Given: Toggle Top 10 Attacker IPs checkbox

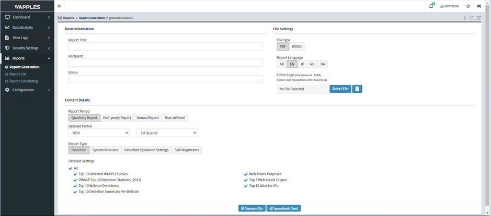Looking at the screenshot, I should coord(246,186).
